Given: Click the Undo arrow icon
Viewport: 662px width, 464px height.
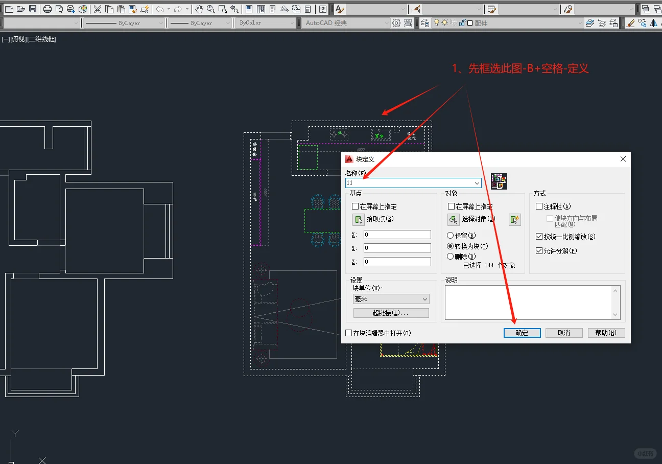Looking at the screenshot, I should 159,9.
